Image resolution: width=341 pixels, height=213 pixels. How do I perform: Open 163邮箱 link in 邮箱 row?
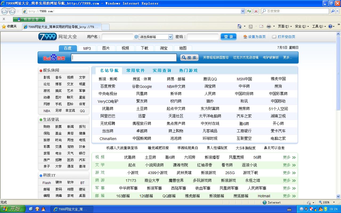tap(123, 196)
